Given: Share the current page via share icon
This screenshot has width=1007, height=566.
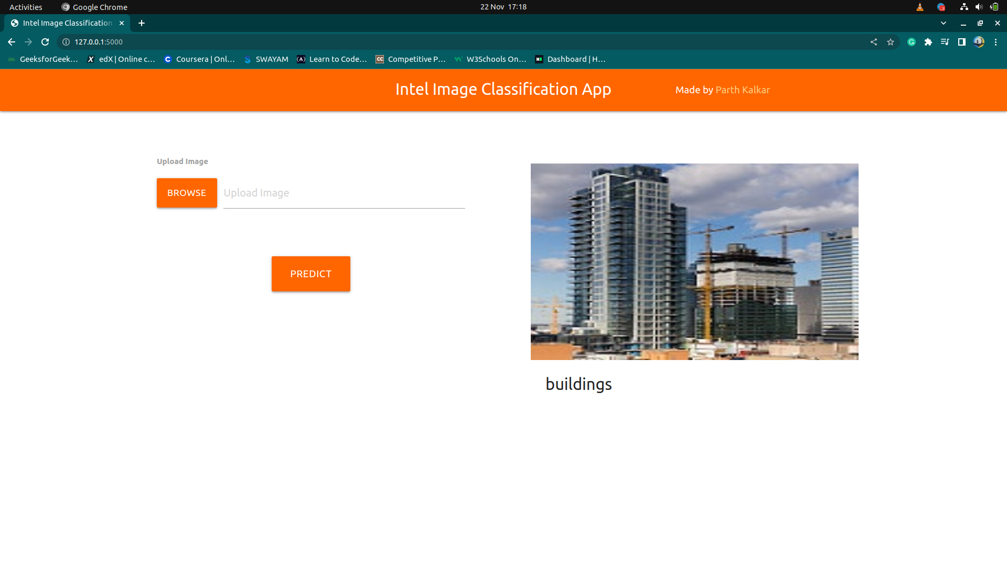Looking at the screenshot, I should coord(873,42).
